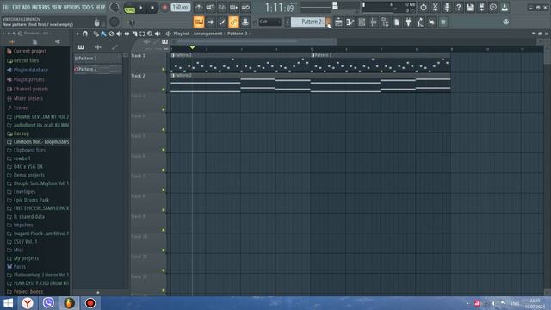Select the Delete tool in playlist
The width and height of the screenshot is (551, 310).
(x=111, y=34)
